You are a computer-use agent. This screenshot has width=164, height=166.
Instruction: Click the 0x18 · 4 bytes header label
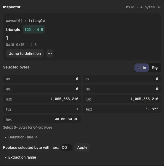(x=140, y=7)
